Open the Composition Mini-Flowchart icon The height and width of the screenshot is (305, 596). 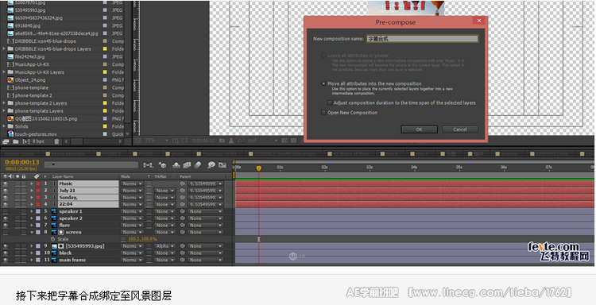(149, 165)
